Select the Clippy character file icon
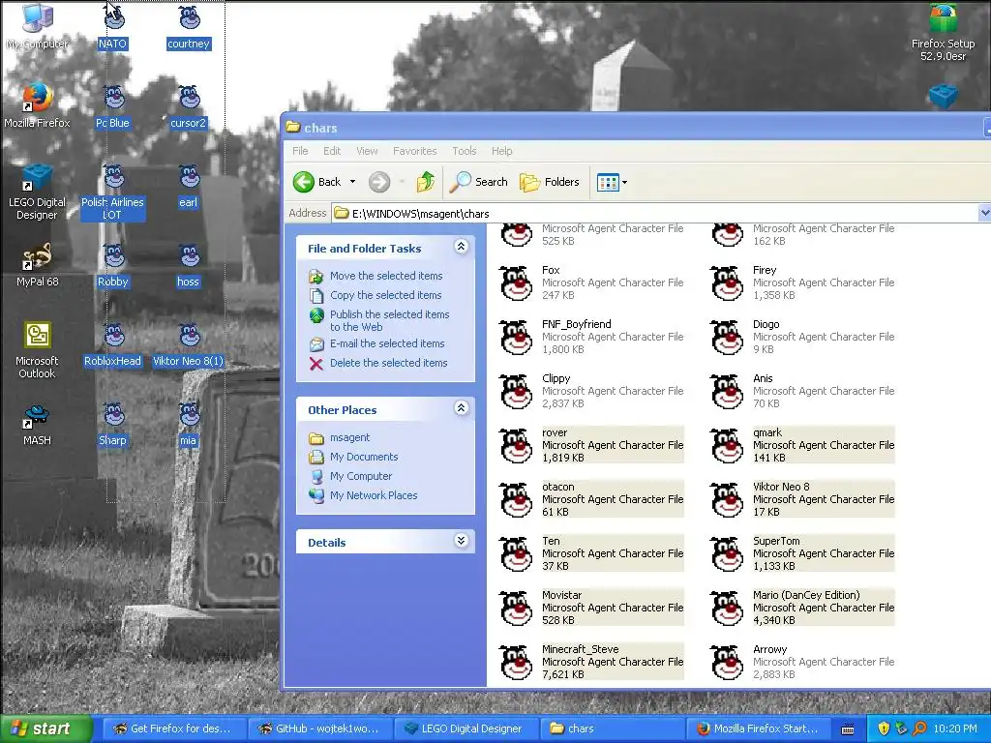The width and height of the screenshot is (991, 743). click(x=517, y=391)
